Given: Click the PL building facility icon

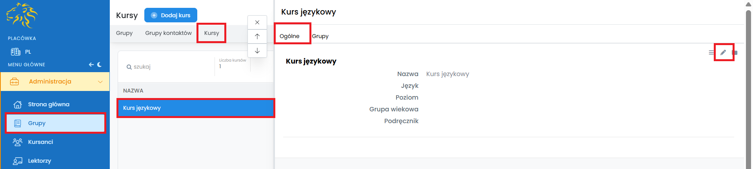Looking at the screenshot, I should coord(16,52).
